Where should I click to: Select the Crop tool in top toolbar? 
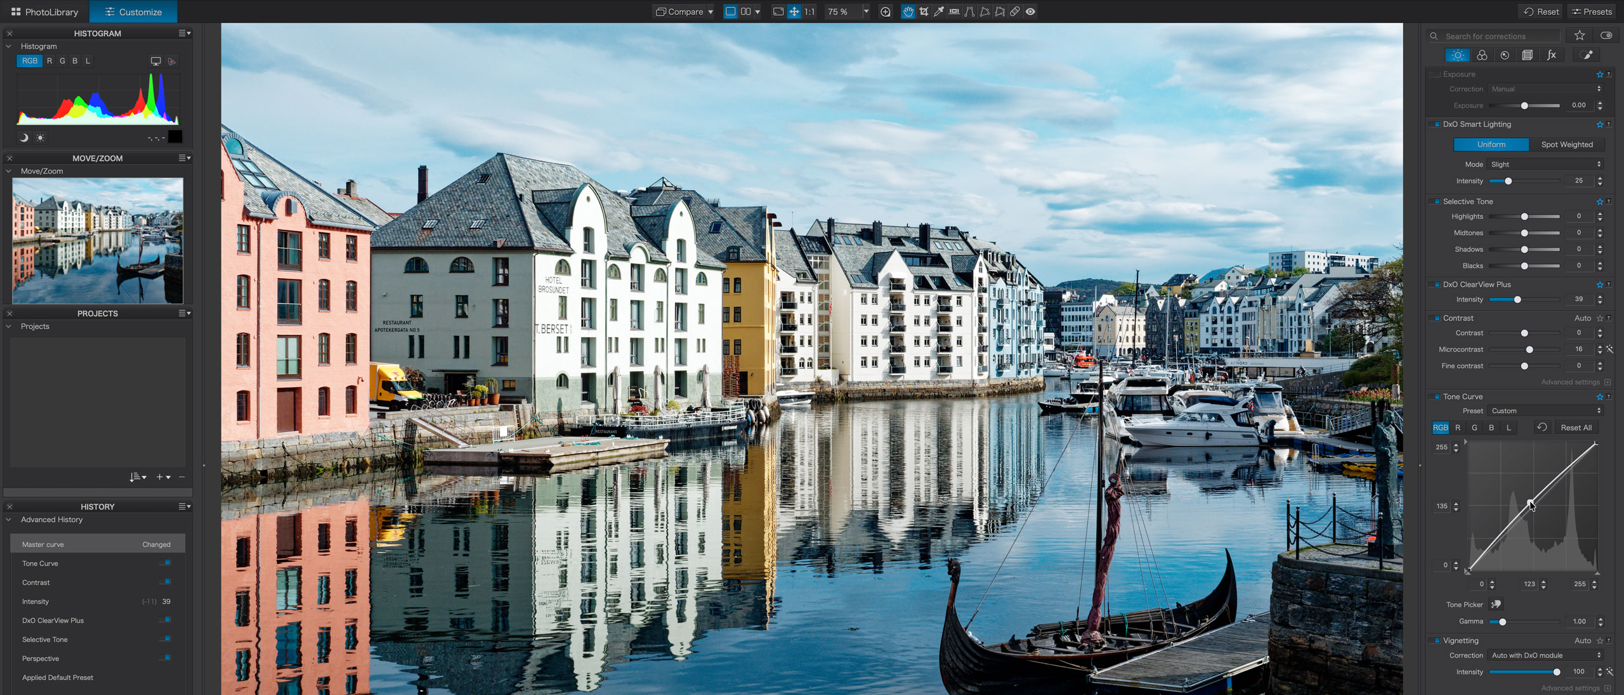click(924, 11)
